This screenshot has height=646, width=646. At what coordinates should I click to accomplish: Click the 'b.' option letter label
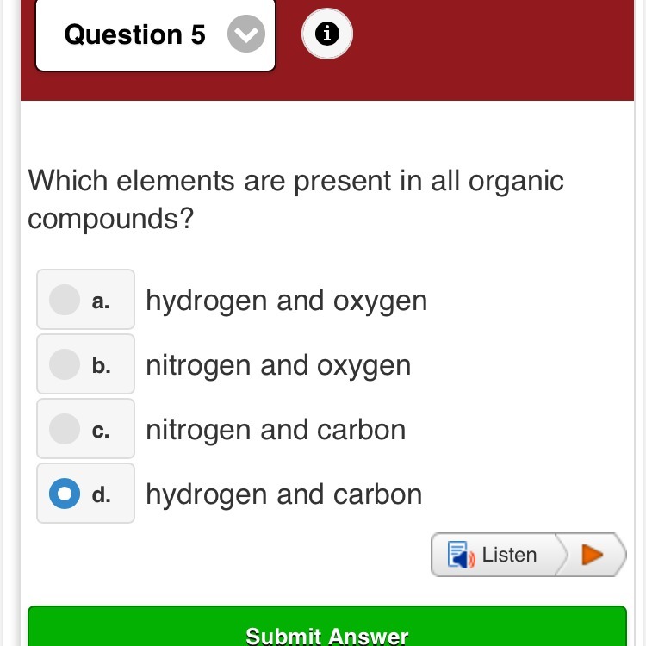[x=101, y=365]
